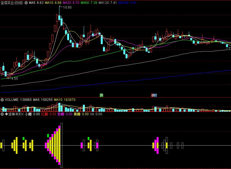Click the 小鳟: 0.00 value
This screenshot has width=231, height=169.
point(32,114)
